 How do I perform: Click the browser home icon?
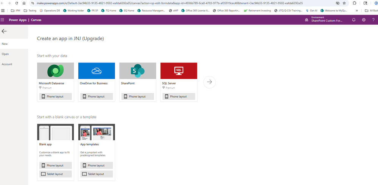[x=24, y=3]
